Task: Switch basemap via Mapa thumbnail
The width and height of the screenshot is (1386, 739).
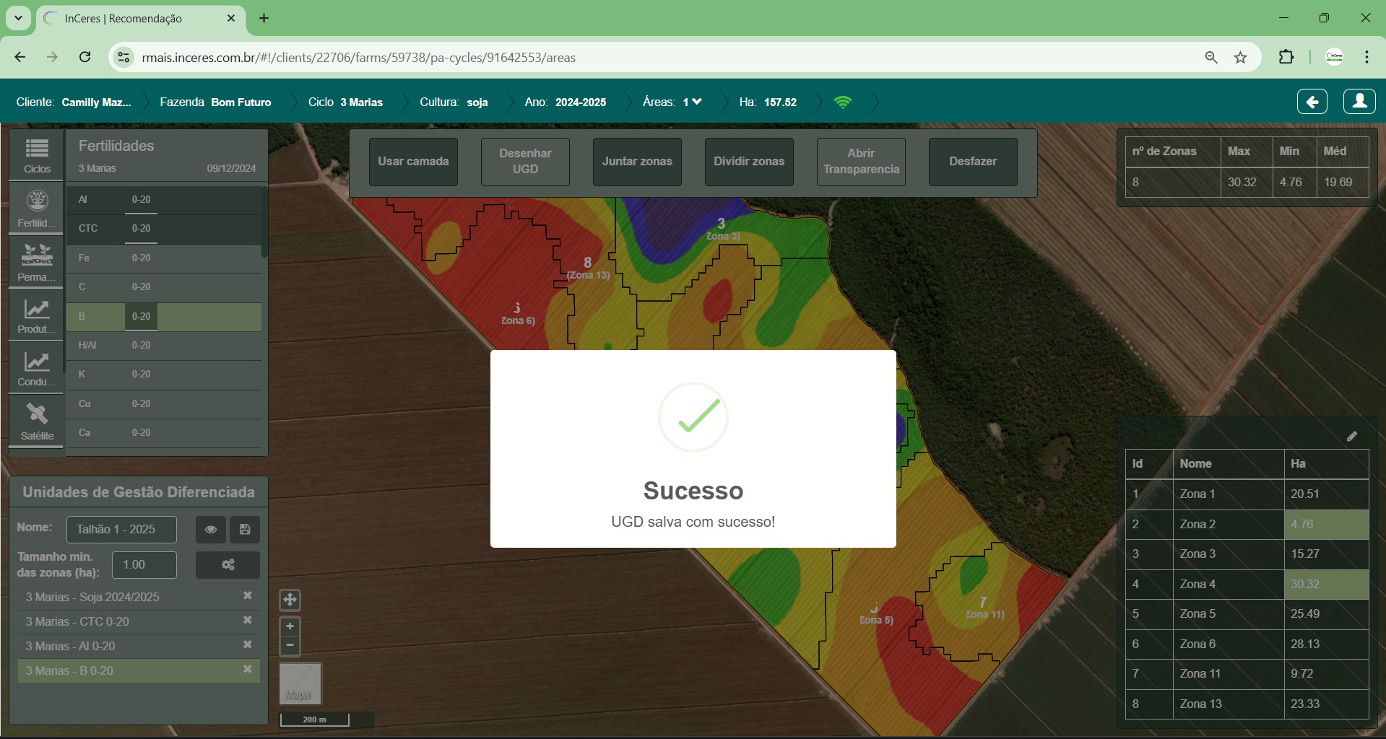Action: point(300,683)
